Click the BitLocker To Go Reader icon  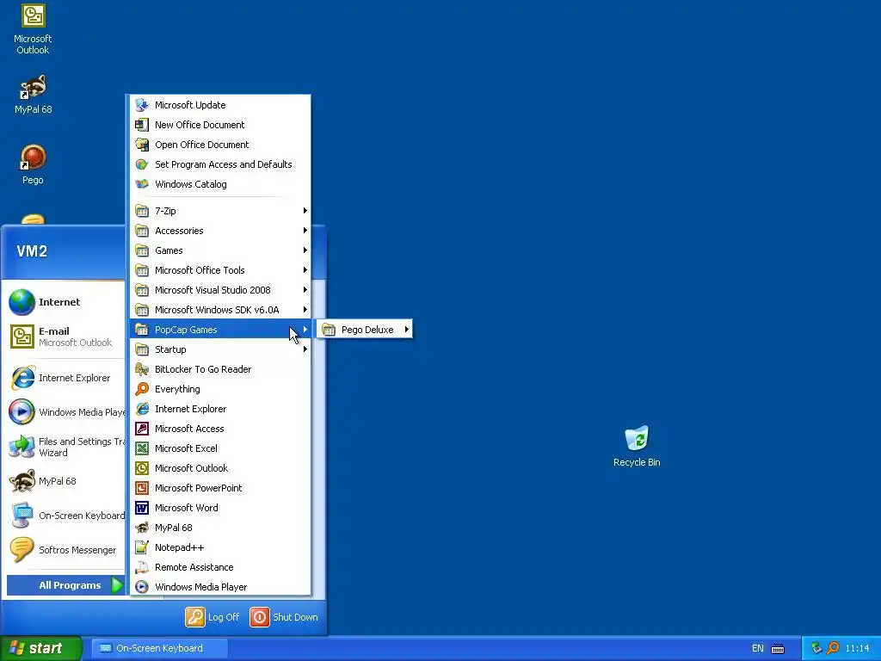pyautogui.click(x=142, y=369)
